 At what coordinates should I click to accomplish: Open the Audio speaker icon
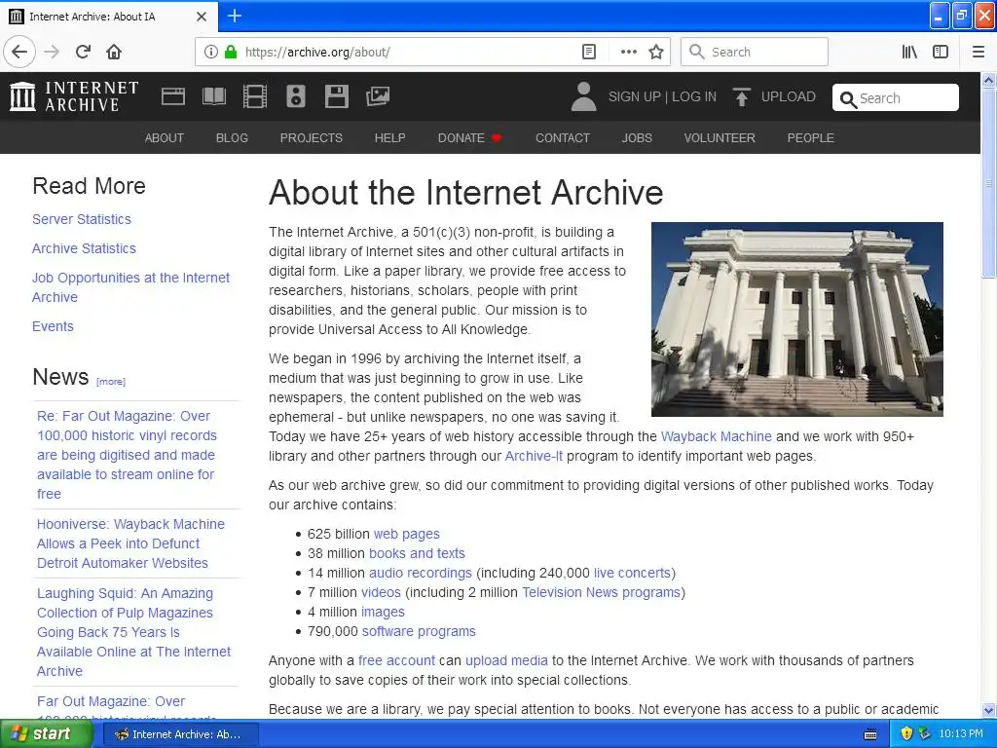(296, 96)
